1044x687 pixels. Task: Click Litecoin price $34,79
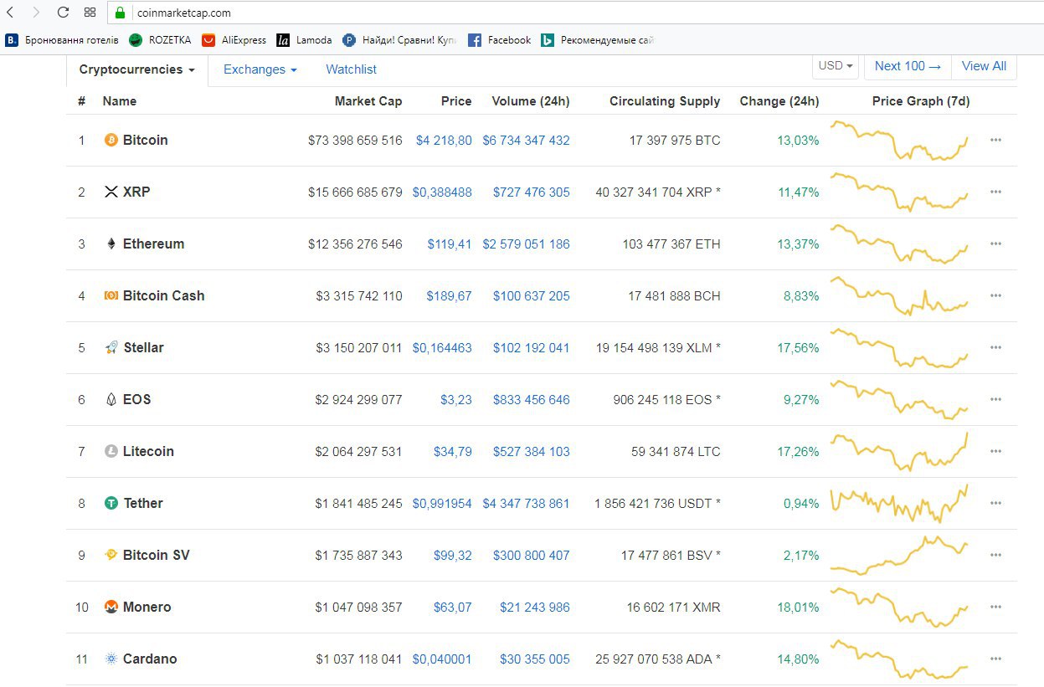453,451
